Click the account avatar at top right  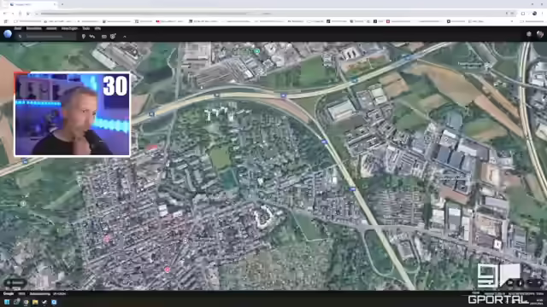coord(540,34)
